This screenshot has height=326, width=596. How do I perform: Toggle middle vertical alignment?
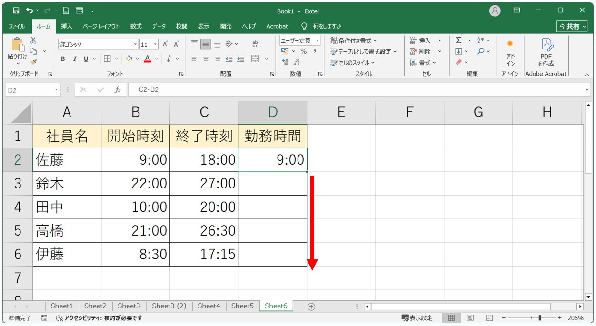pyautogui.click(x=206, y=44)
